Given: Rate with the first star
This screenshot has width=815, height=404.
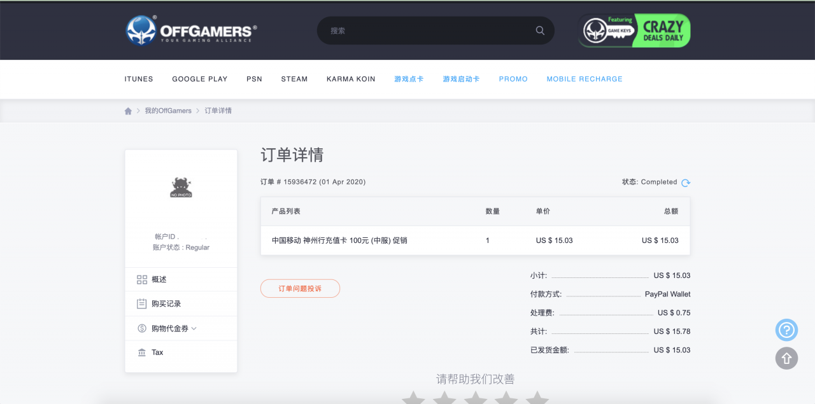Looking at the screenshot, I should 413,398.
